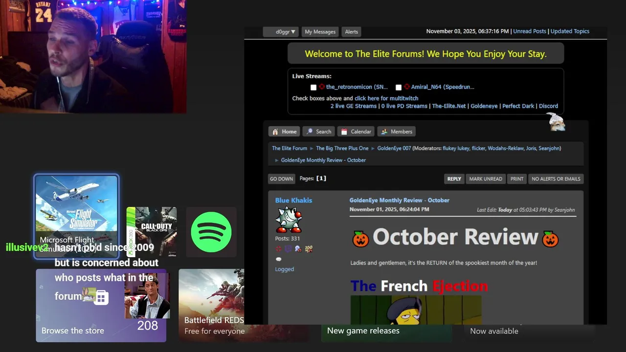Viewport: 626px width, 352px height.
Task: Click GoldenEye Monthly Review - October breadcrumb
Action: click(x=323, y=160)
